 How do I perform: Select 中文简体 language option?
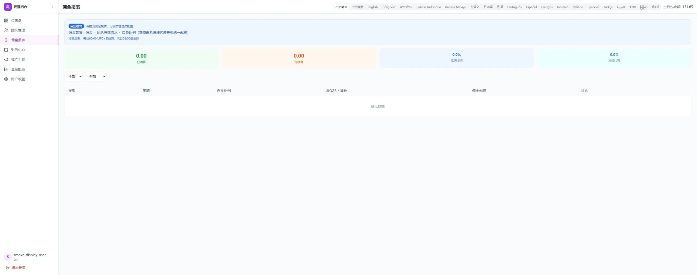341,7
